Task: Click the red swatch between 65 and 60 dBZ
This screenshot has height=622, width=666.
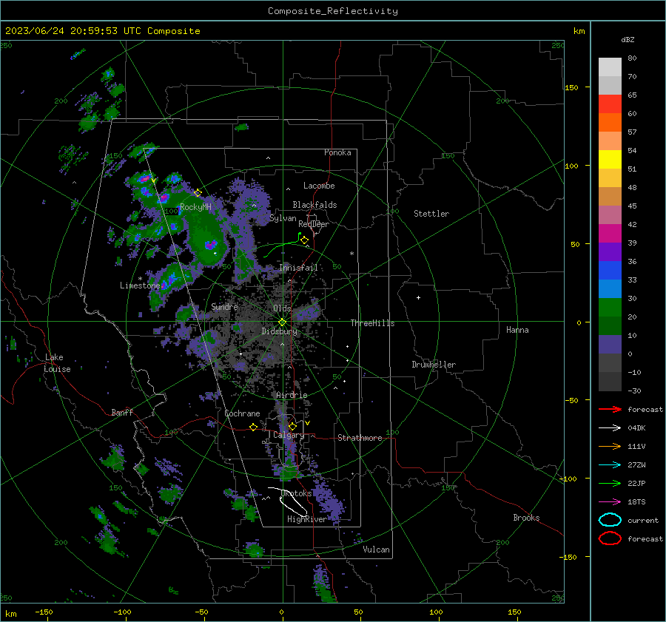Action: (610, 104)
